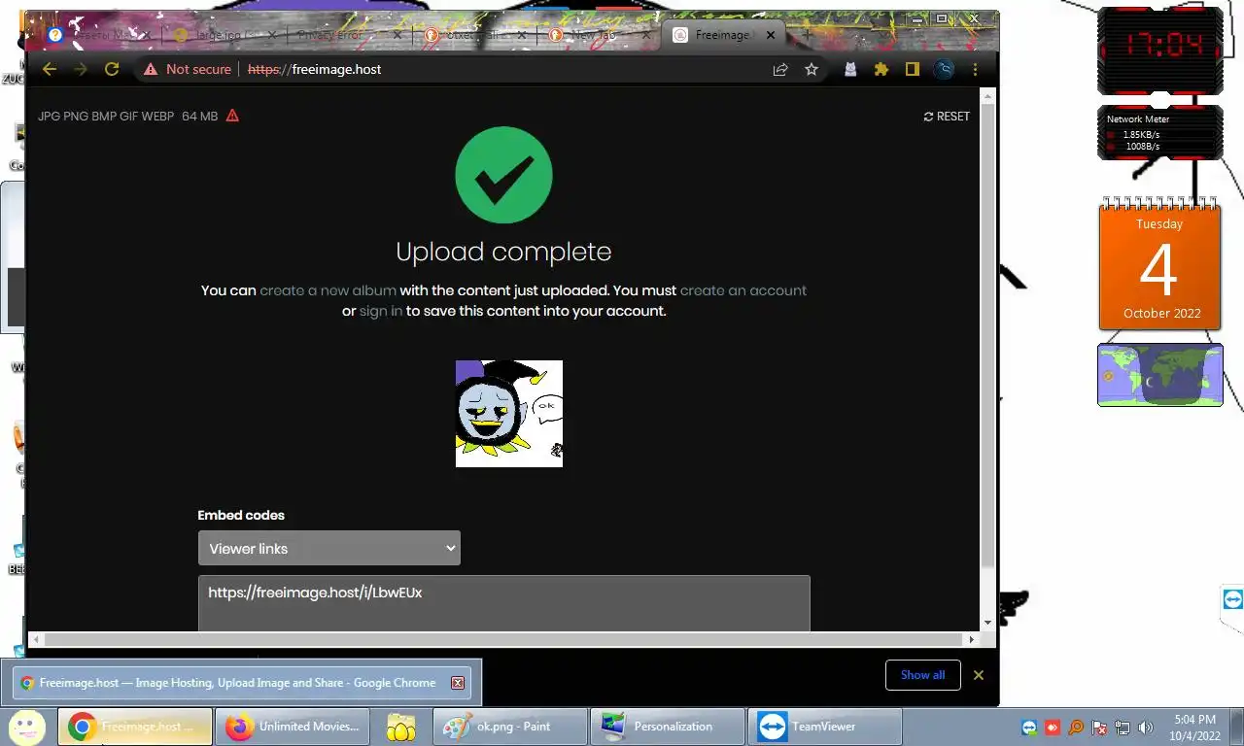Click the 17:04 digital clock gadget
This screenshot has width=1244, height=746.
(x=1160, y=50)
